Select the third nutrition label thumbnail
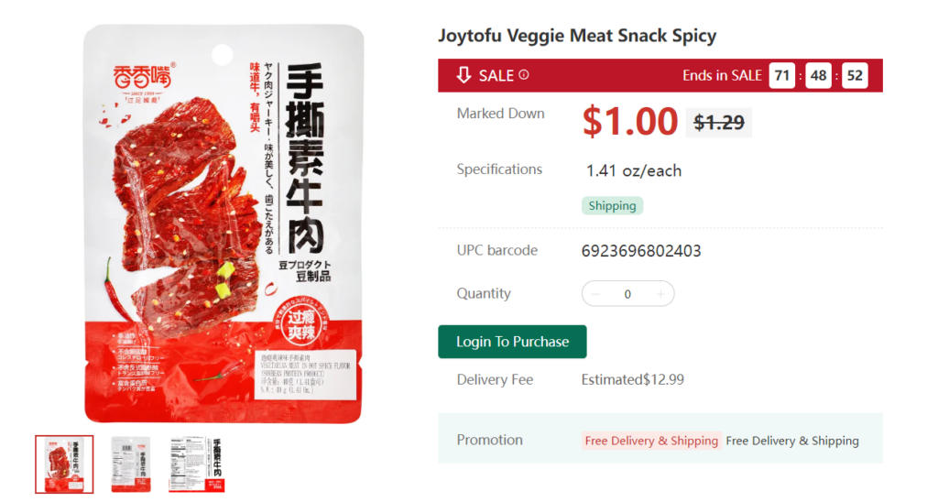Viewport: 938px width, 502px height. [x=197, y=464]
